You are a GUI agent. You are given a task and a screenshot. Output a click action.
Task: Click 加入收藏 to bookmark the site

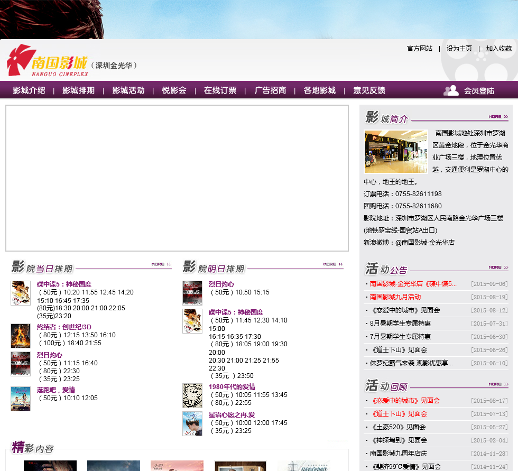click(x=499, y=49)
